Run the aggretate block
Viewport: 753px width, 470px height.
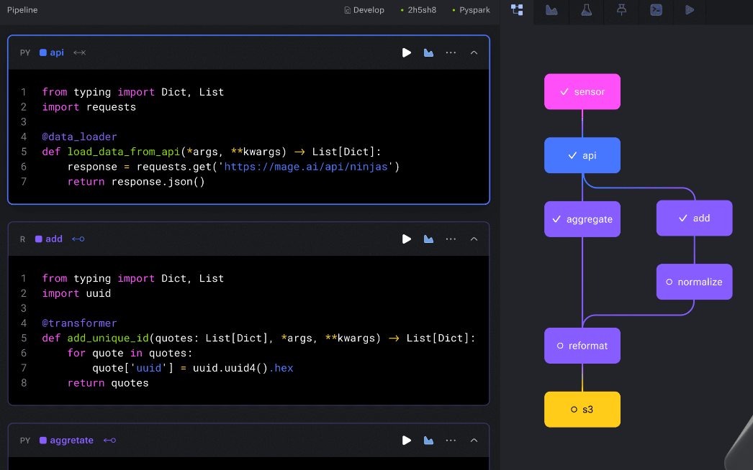[x=406, y=441]
